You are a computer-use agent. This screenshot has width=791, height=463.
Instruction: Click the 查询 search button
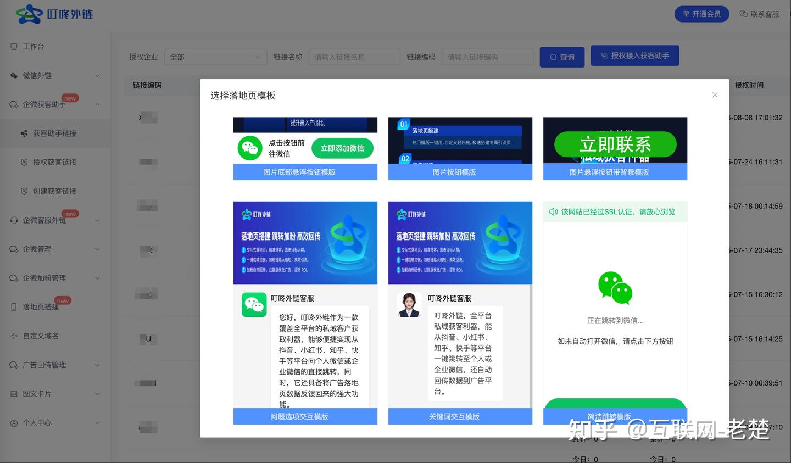coord(561,57)
